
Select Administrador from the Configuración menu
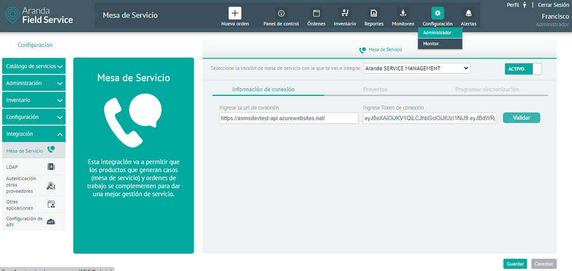pyautogui.click(x=440, y=33)
